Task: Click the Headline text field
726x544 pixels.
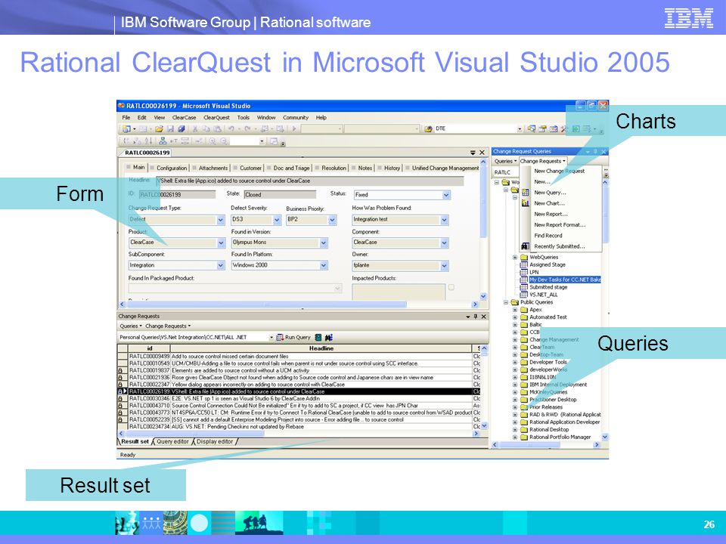Action: point(310,181)
